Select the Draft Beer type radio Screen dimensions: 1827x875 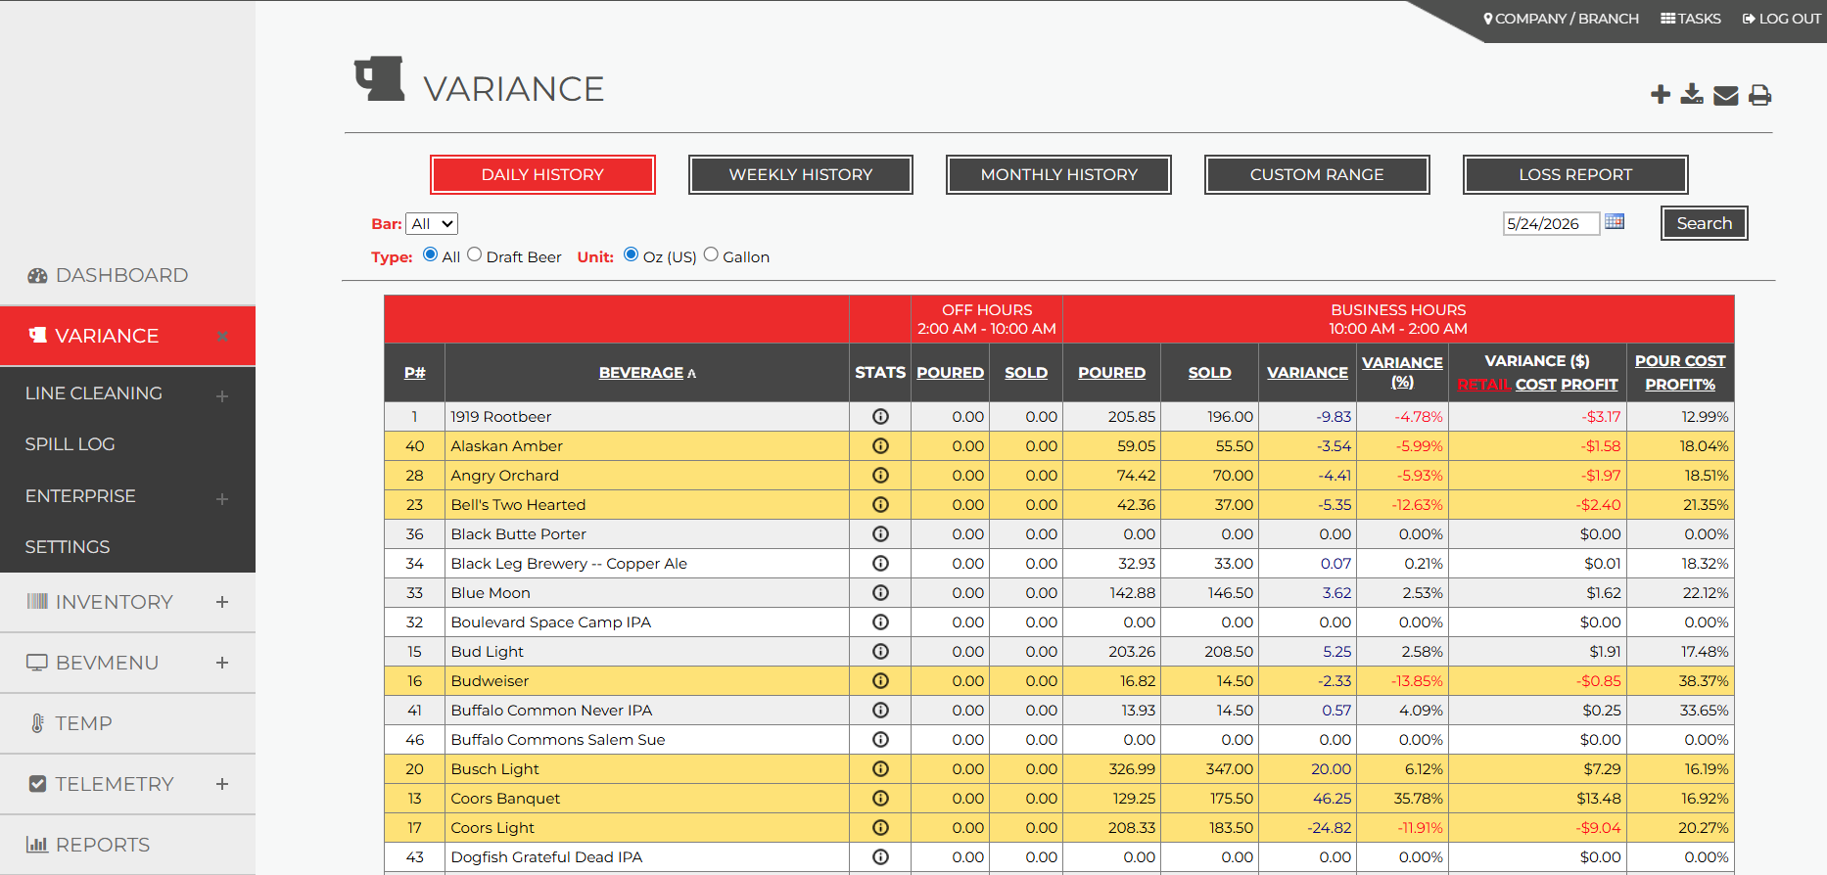coord(475,254)
